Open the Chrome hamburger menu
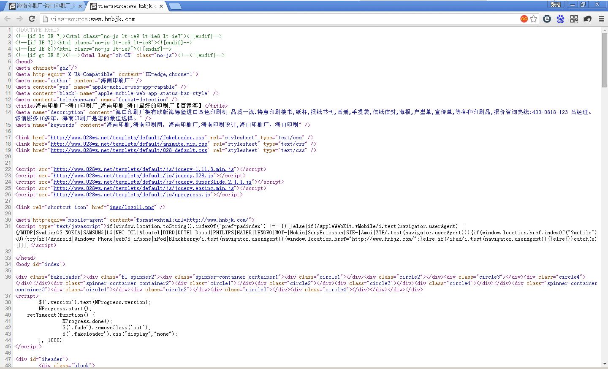The width and height of the screenshot is (608, 369). point(601,19)
